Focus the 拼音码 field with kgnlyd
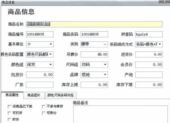Screen dimensions: 170x123 149,34
